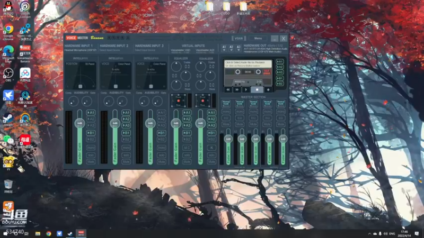424x238 pixels.
Task: Toggle cassette output to B2 bus
Action: point(280,84)
